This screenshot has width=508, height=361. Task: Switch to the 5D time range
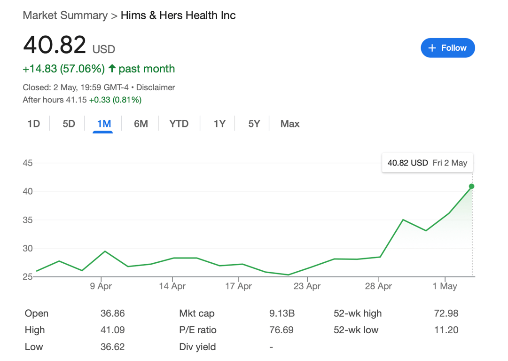pos(69,124)
